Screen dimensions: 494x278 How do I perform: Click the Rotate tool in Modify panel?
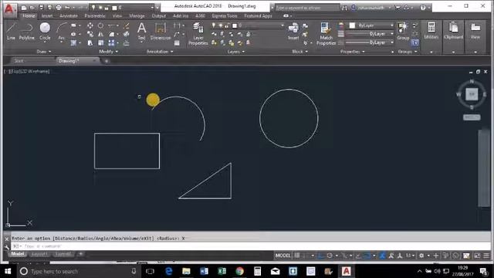[x=100, y=25]
